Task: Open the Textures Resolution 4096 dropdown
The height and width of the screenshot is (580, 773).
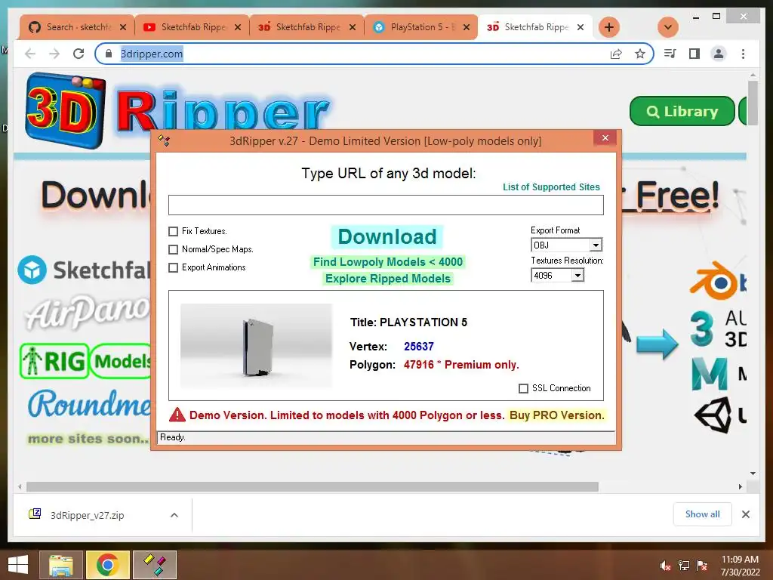Action: pyautogui.click(x=577, y=275)
